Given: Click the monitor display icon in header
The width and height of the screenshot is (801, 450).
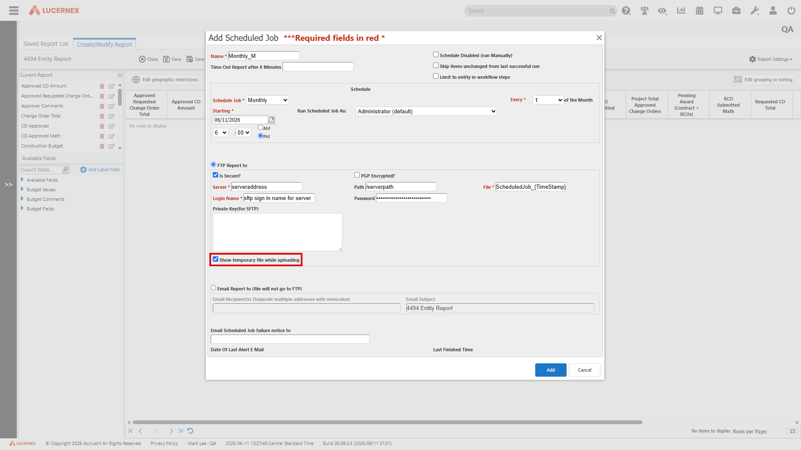Looking at the screenshot, I should tap(718, 11).
